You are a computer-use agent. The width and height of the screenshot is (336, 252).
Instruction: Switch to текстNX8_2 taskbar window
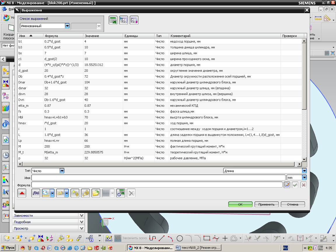[198, 248]
